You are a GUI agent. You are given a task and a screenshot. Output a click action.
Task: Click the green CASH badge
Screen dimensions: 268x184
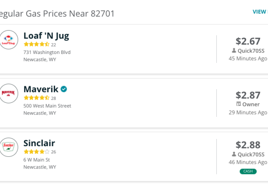248,171
